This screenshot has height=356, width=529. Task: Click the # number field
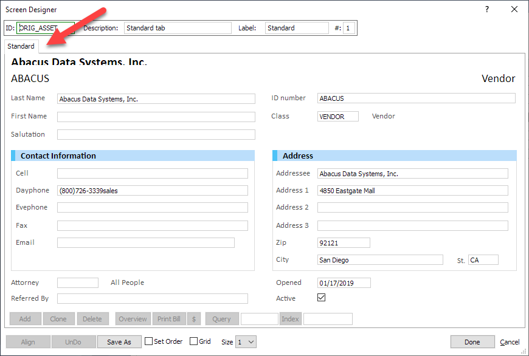click(x=349, y=28)
